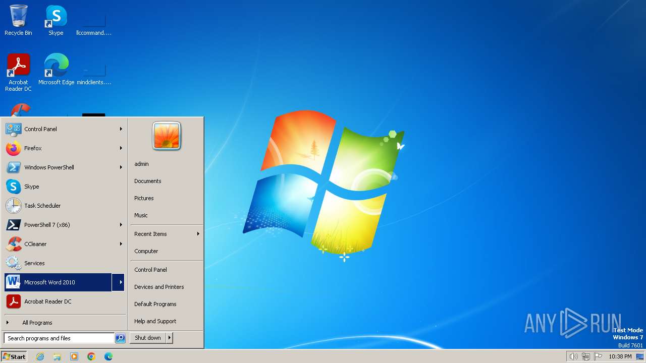Screen dimensions: 646x363
Task: Click Task Scheduler clock icon
Action: point(13,206)
